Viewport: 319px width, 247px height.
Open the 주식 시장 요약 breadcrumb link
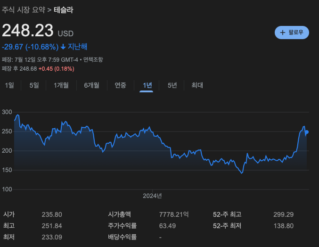click(24, 10)
